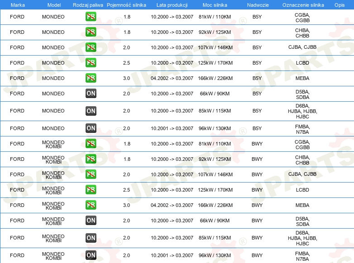This screenshot has height=263, width=354.
Task: Click 10.2001 -> 03.2007 in the BWY row
Action: pos(172,255)
